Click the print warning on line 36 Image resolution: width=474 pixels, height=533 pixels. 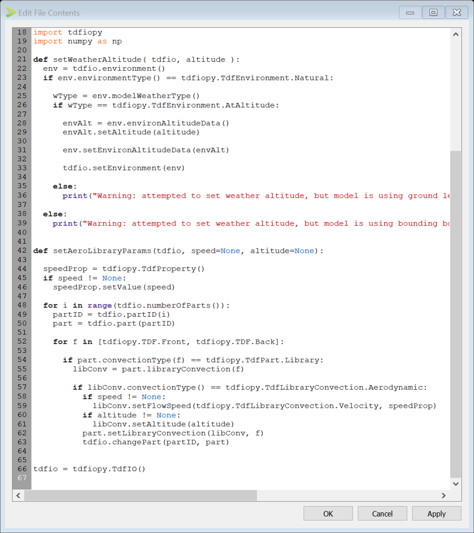(256, 196)
